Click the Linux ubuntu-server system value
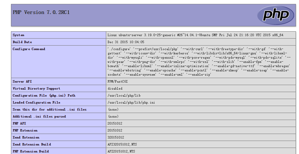 coord(195,35)
